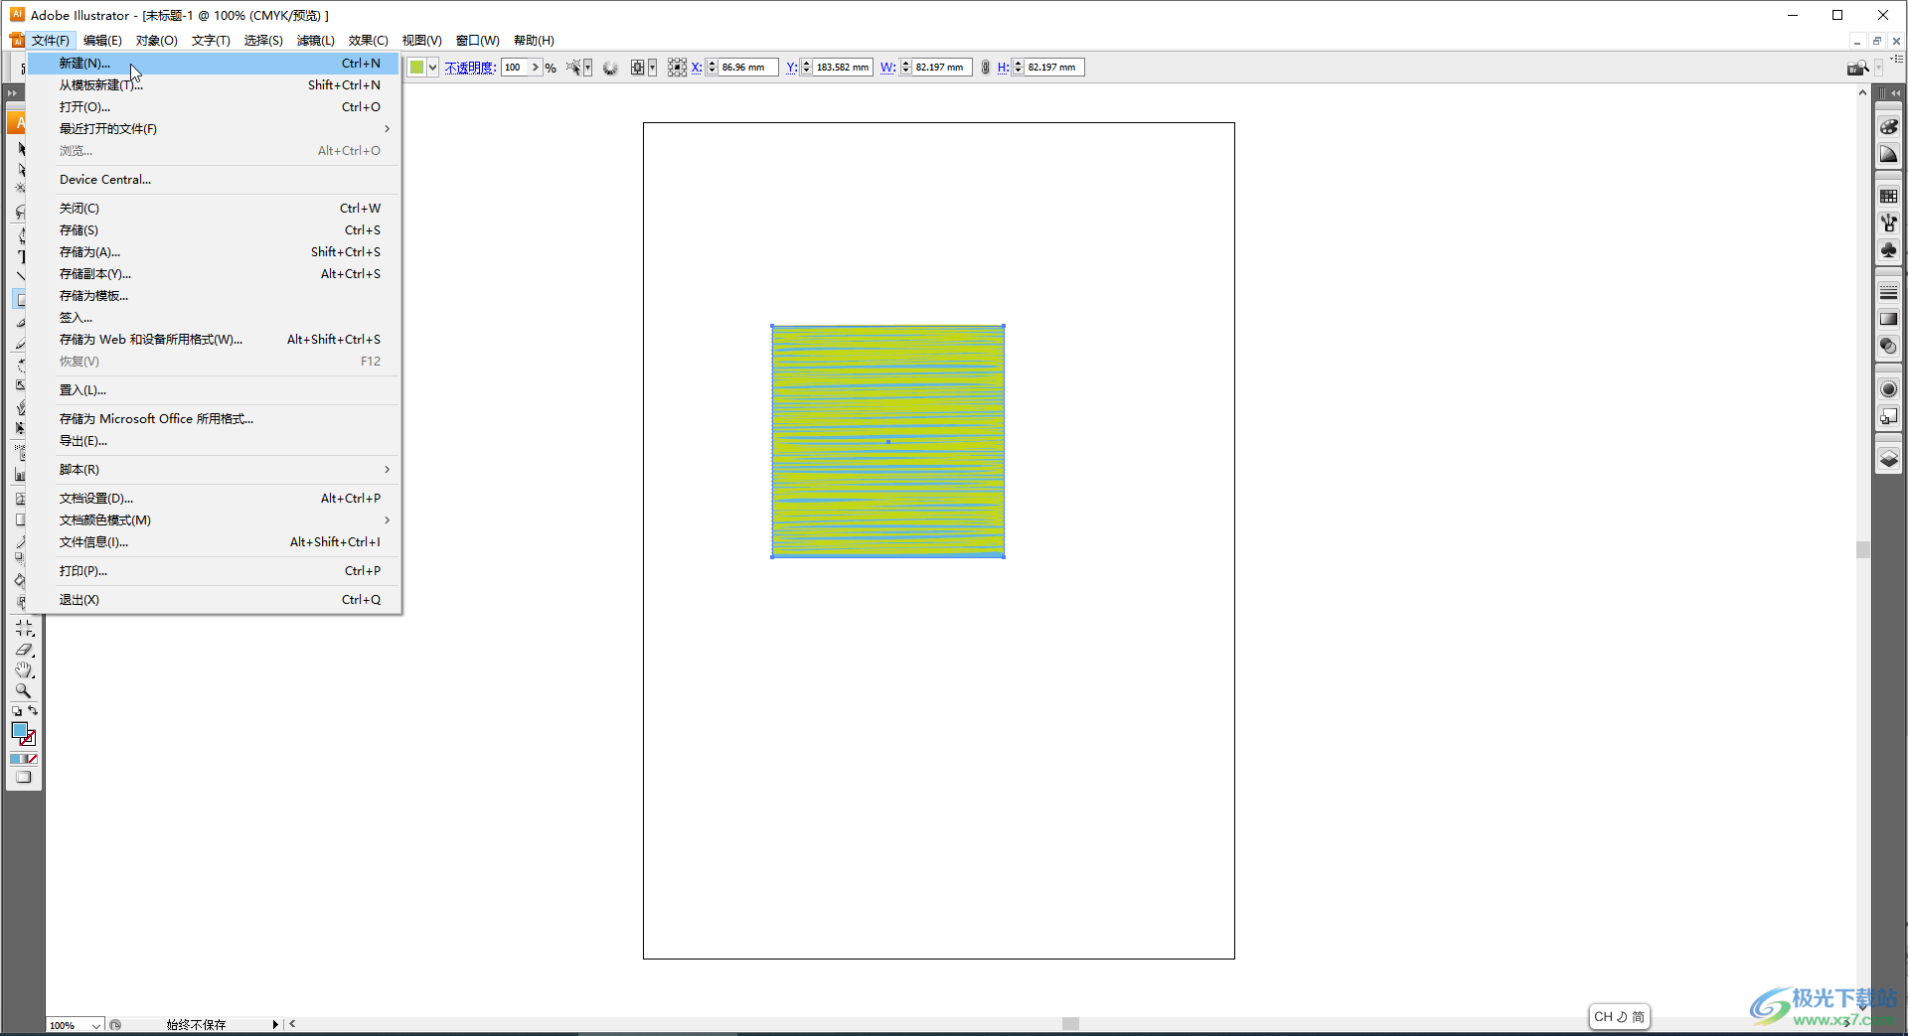Choose Export (导出) menu entry

[214, 441]
